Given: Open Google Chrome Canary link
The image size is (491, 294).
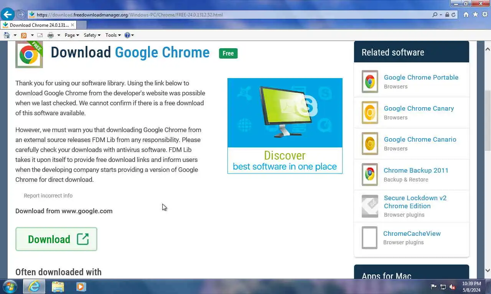Looking at the screenshot, I should click(419, 108).
